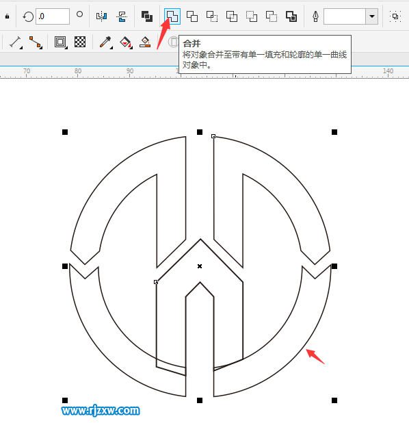Select the interactive fill bucket tool

pyautogui.click(x=126, y=42)
